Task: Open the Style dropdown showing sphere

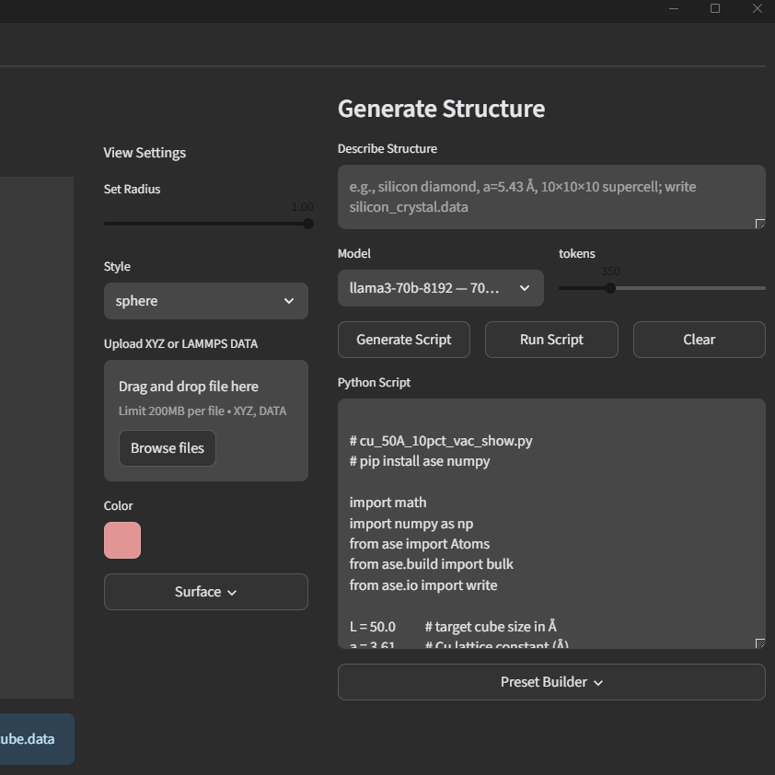Action: [205, 301]
